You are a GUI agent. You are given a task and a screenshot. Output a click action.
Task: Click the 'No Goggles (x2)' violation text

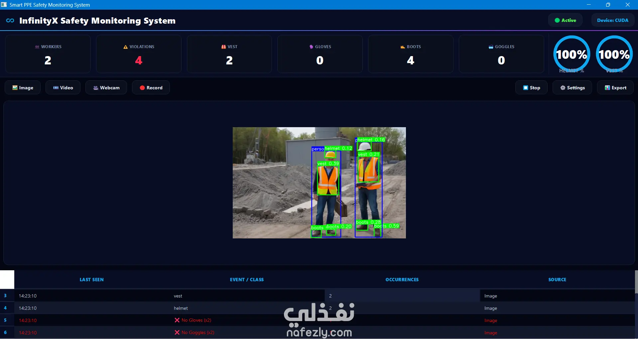pos(198,332)
